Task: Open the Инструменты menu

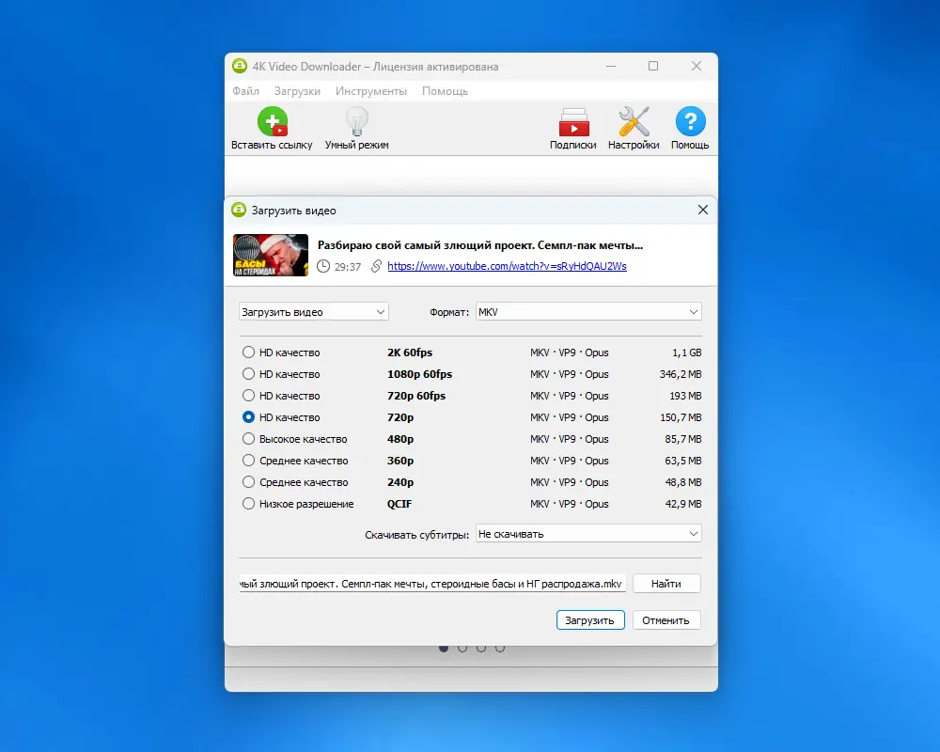Action: [371, 91]
